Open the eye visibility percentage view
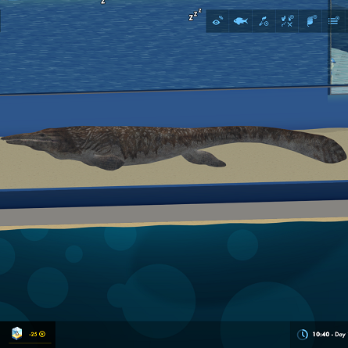 point(217,21)
